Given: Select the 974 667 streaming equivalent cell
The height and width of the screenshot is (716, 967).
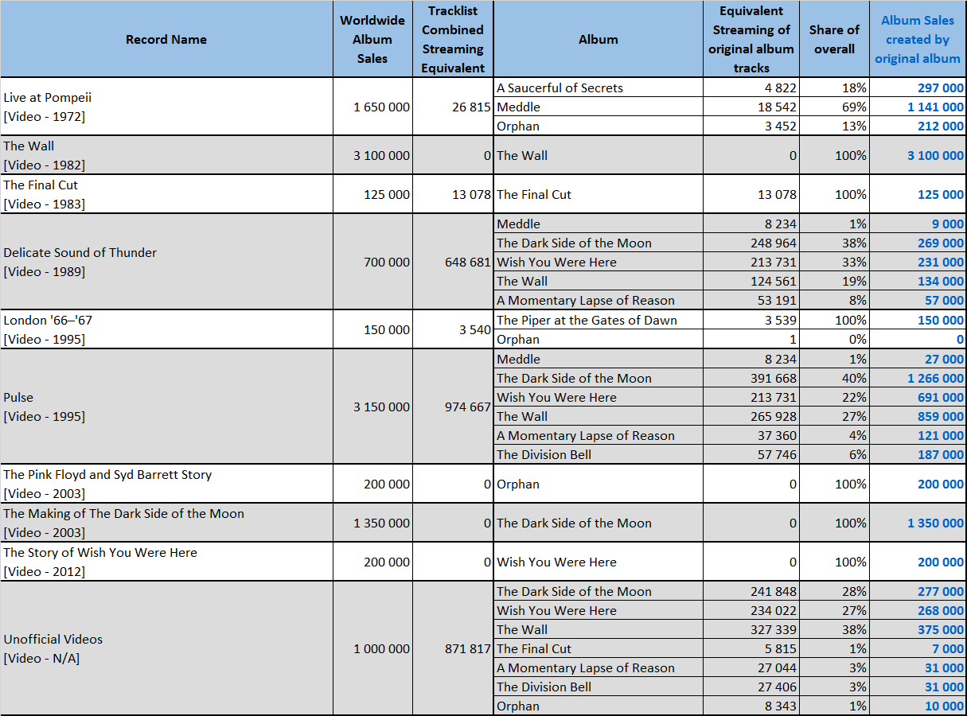Looking at the screenshot, I should click(453, 407).
